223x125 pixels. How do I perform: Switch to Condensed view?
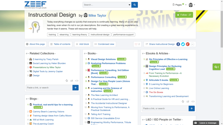pos(104,44)
